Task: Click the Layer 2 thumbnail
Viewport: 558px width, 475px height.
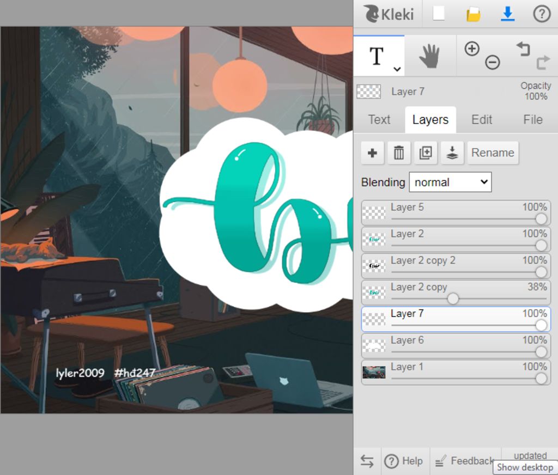Action: [374, 240]
